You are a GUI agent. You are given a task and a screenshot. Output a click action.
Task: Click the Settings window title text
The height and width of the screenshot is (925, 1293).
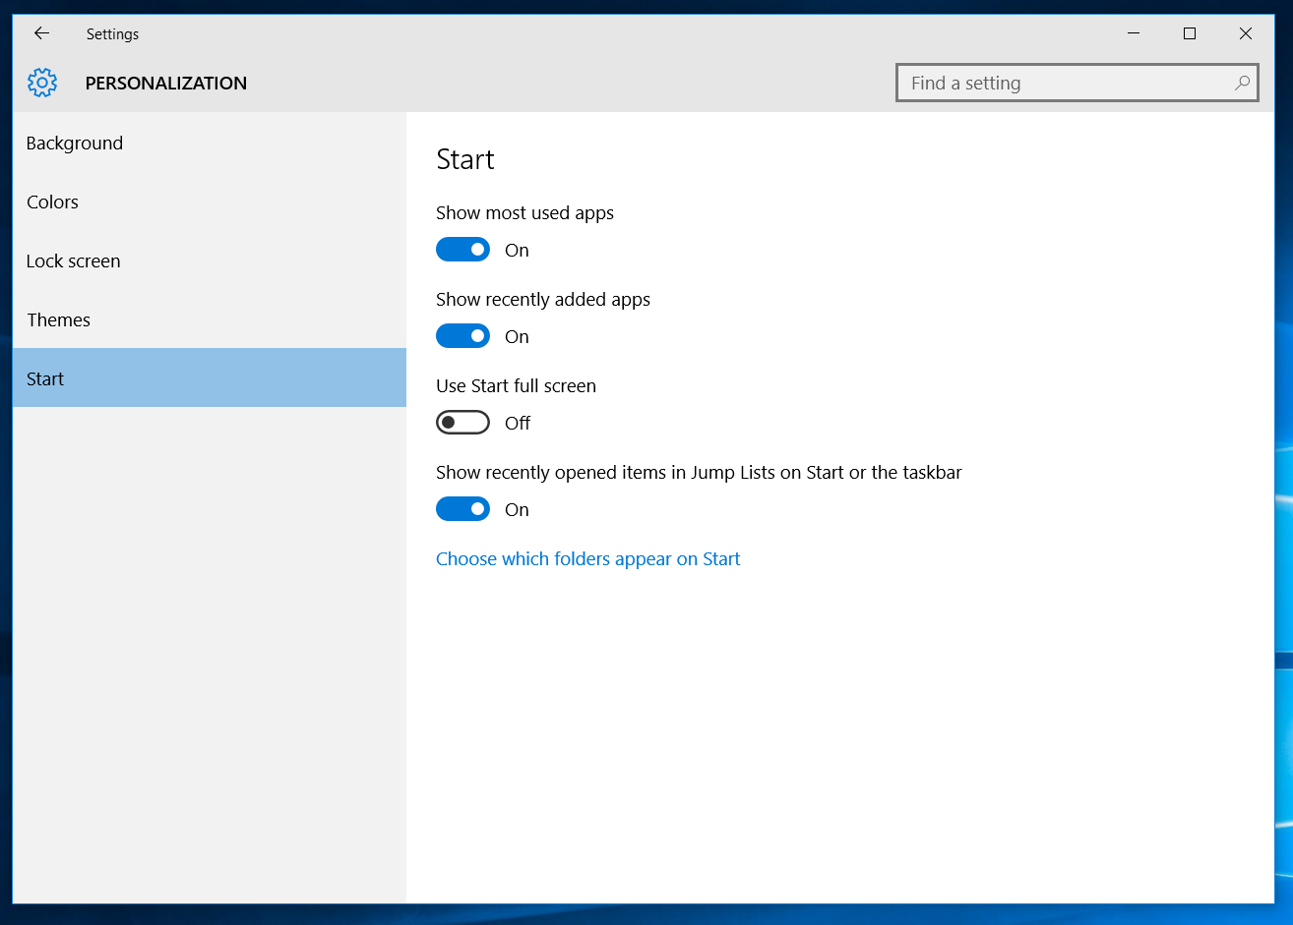coord(113,34)
